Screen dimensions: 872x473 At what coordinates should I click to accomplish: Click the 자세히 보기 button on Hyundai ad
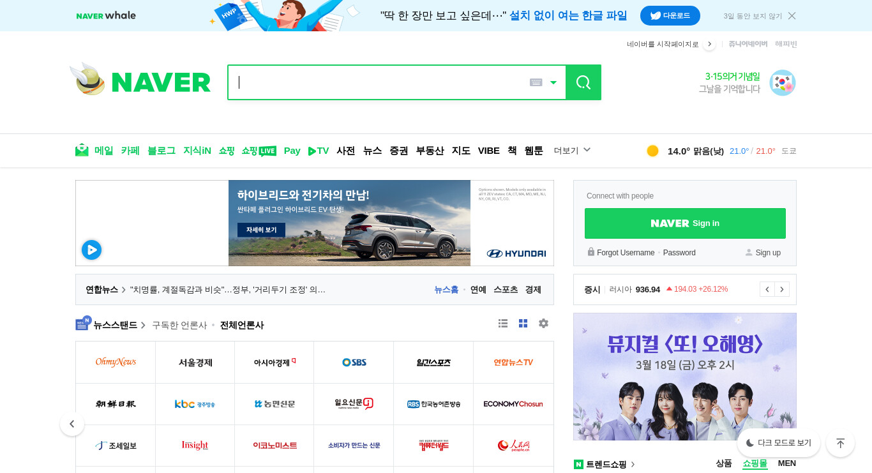coord(261,230)
